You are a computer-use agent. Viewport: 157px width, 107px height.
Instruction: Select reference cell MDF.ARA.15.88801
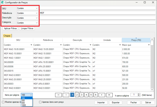48,71
